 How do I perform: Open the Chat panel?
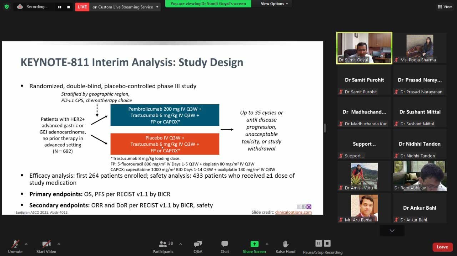coord(225,246)
